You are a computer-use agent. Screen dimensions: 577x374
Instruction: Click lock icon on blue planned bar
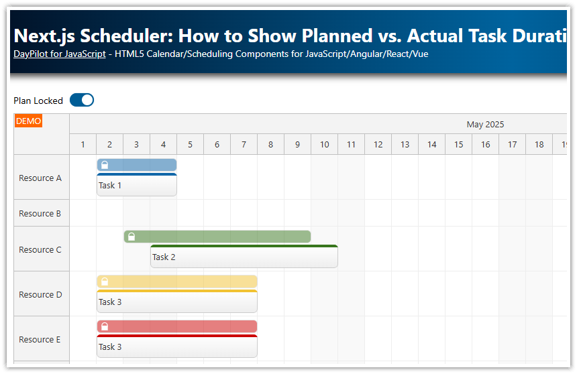(x=105, y=165)
